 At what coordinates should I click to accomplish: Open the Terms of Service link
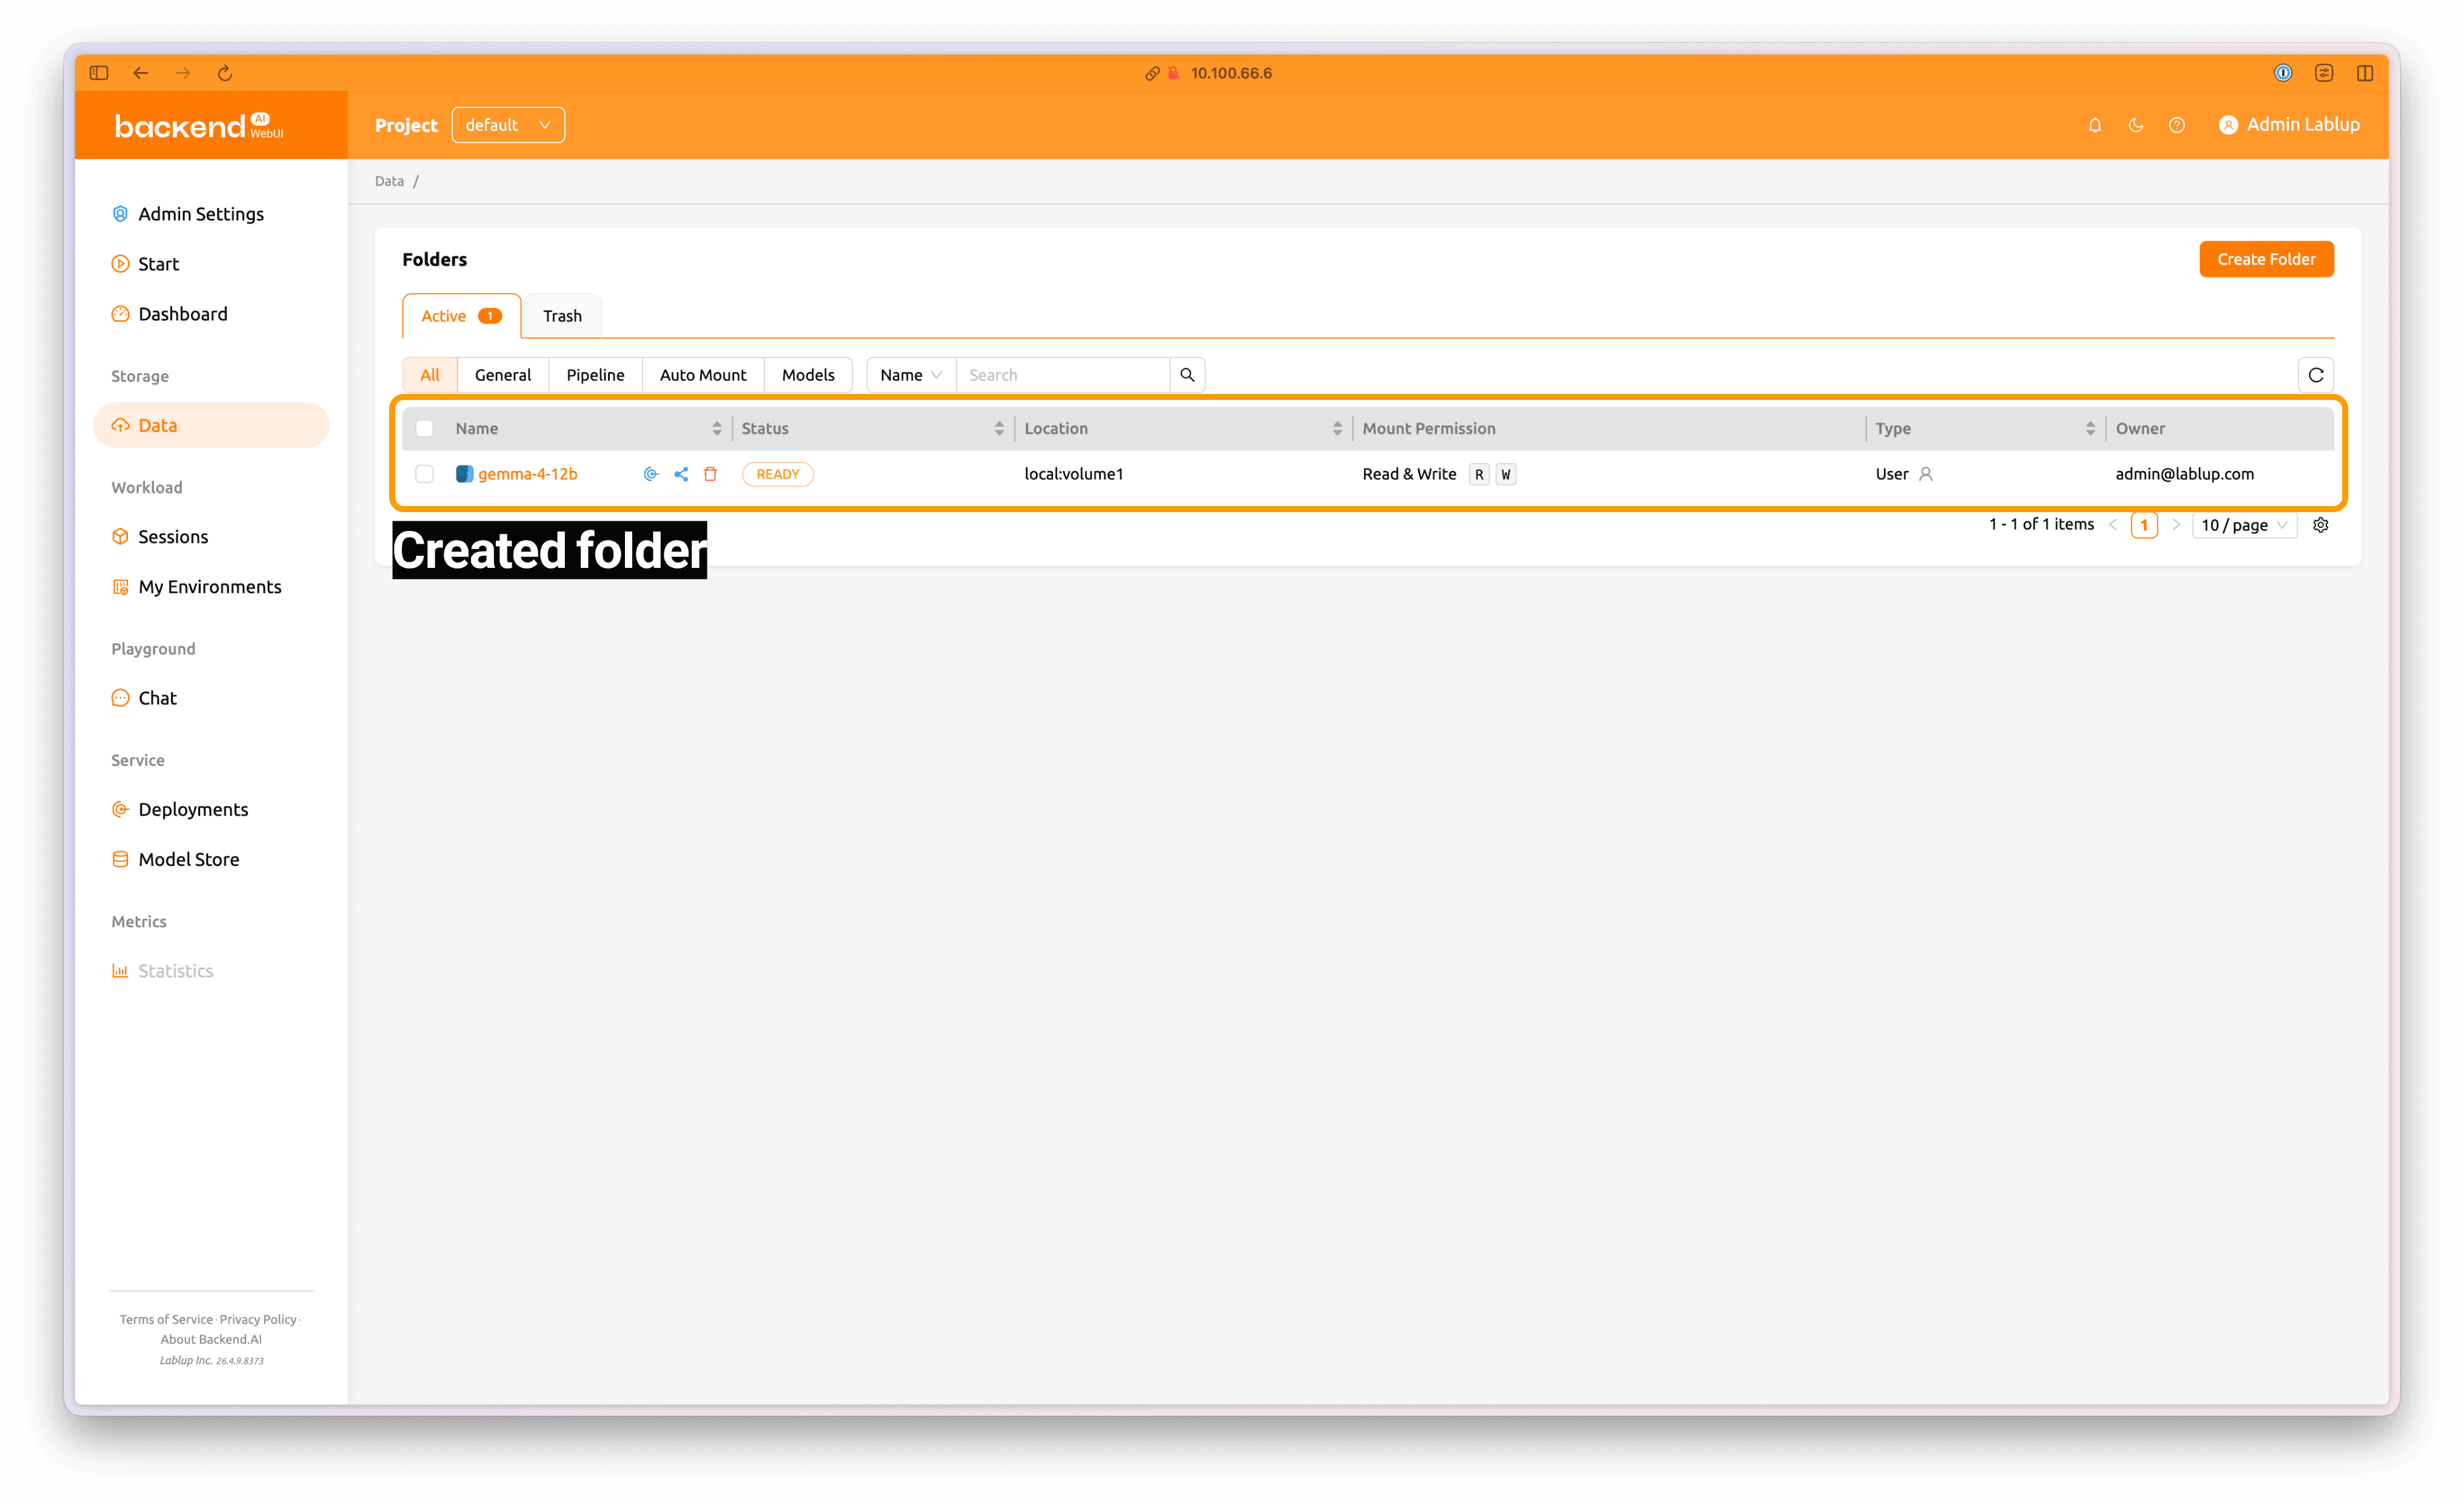coord(166,1319)
